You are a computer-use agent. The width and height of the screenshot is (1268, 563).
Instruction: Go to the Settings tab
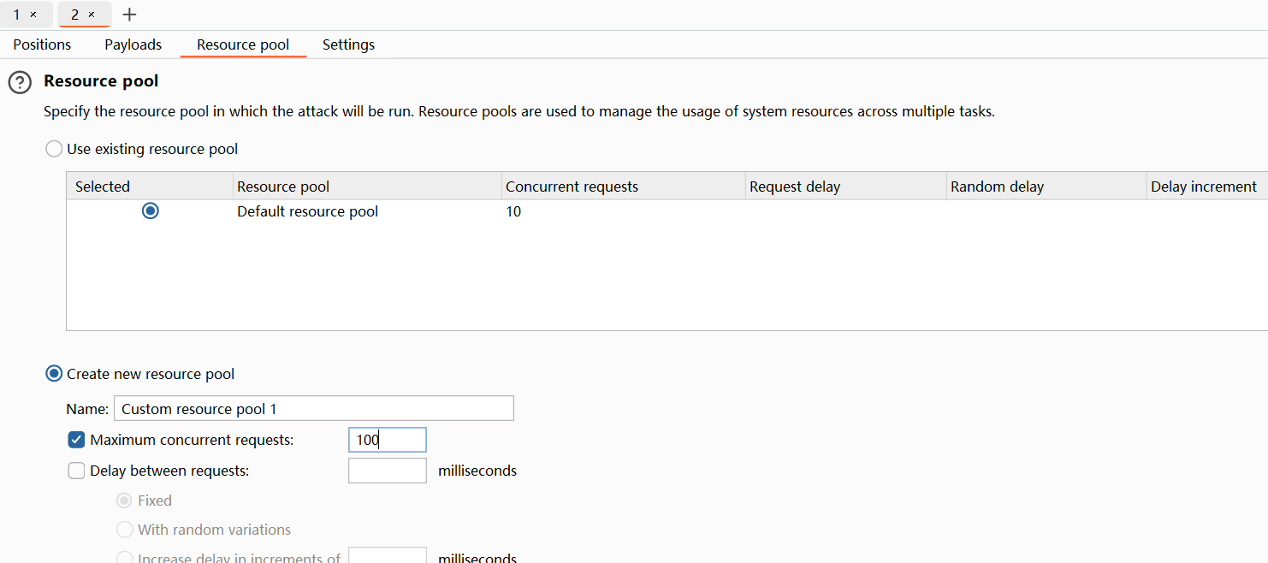(348, 44)
